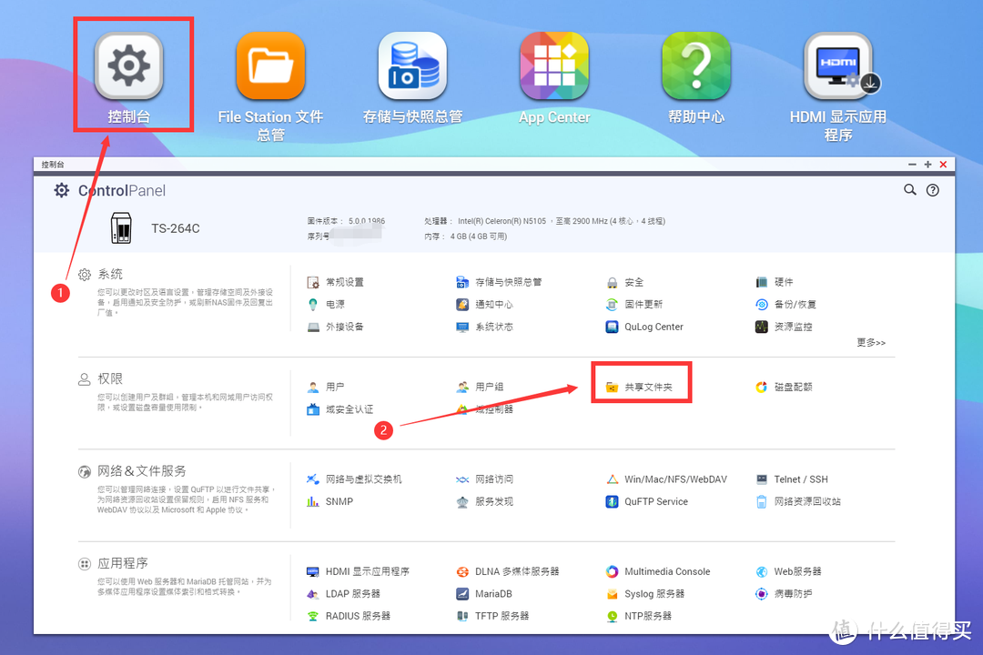Minimize the 控制台 window
Image resolution: width=983 pixels, height=655 pixels.
912,165
